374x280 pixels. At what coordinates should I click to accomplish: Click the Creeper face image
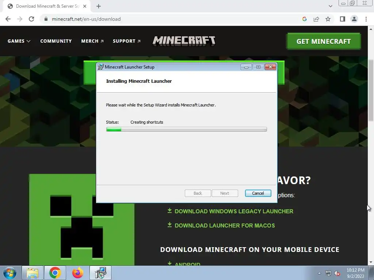tap(81, 219)
